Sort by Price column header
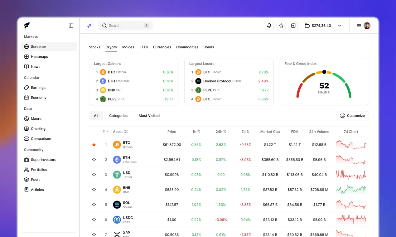This screenshot has height=237, width=396. pyautogui.click(x=172, y=132)
